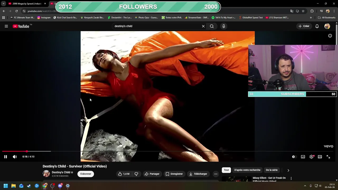Viewport: 338px width, 190px height.
Task: Click the magnifier search button
Action: point(212,26)
